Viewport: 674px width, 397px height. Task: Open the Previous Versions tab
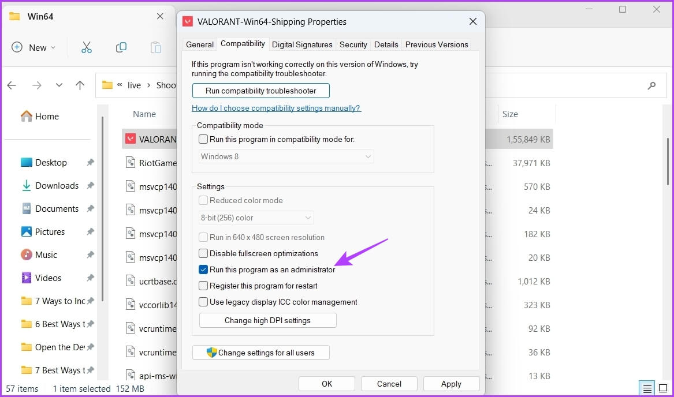(x=437, y=44)
